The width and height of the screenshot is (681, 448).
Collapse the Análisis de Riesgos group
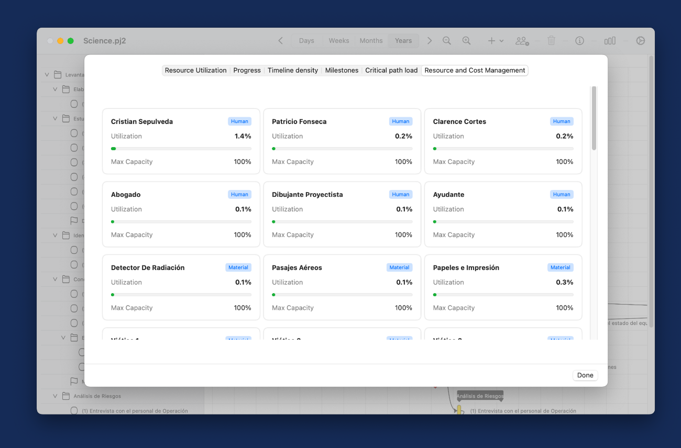(x=55, y=396)
